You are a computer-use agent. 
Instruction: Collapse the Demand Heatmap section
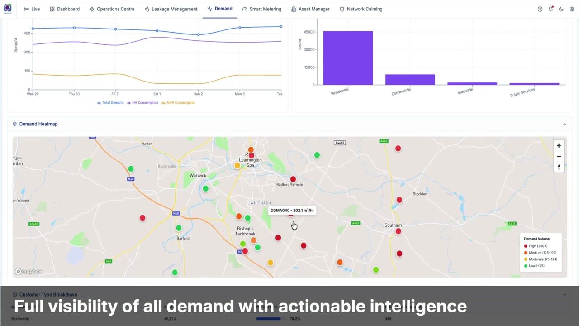click(x=565, y=124)
